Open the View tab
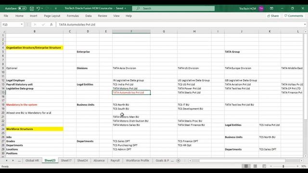The image size is (308, 173). pos(116,16)
